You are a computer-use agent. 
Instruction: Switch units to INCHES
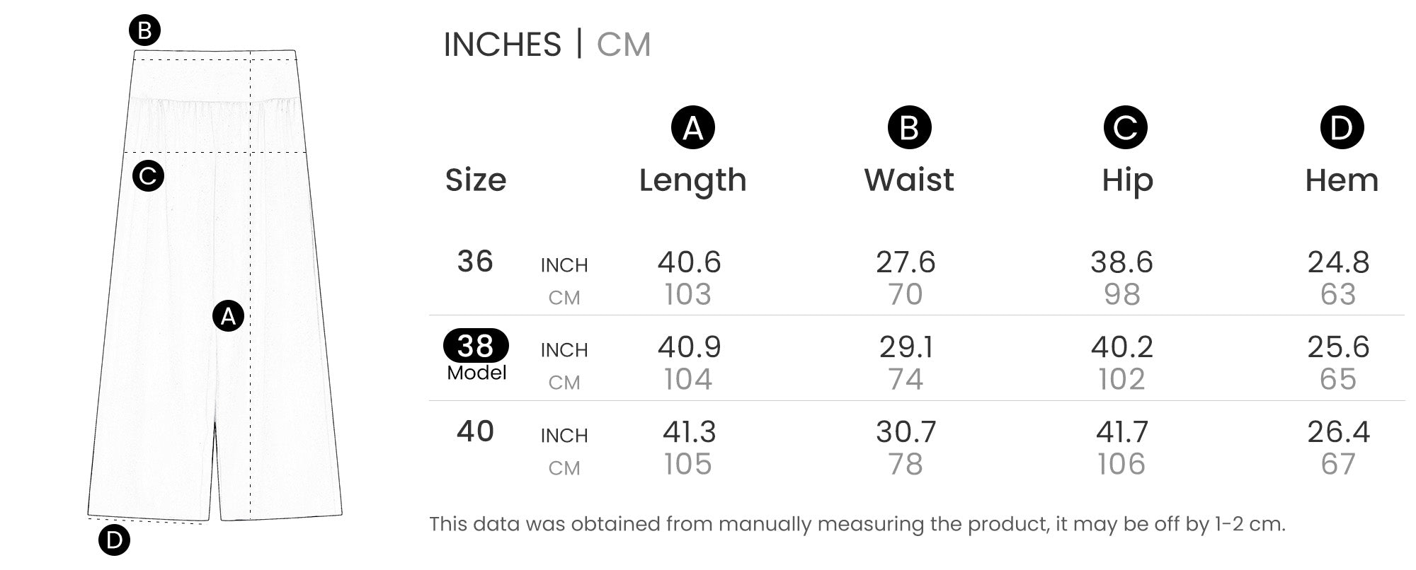click(502, 45)
